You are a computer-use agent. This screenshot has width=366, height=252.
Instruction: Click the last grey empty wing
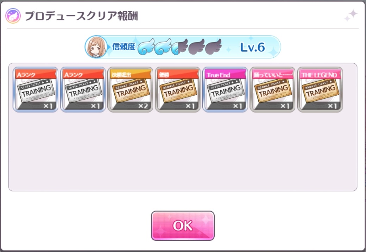tap(213, 47)
